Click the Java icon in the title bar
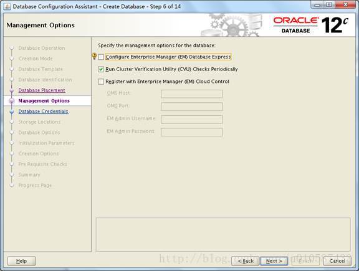The image size is (359, 271). pyautogui.click(x=7, y=7)
